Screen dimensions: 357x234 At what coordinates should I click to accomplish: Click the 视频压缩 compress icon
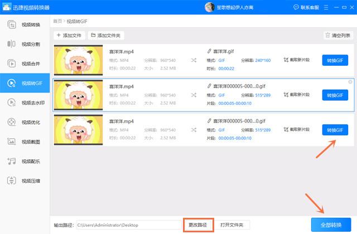tap(11, 181)
